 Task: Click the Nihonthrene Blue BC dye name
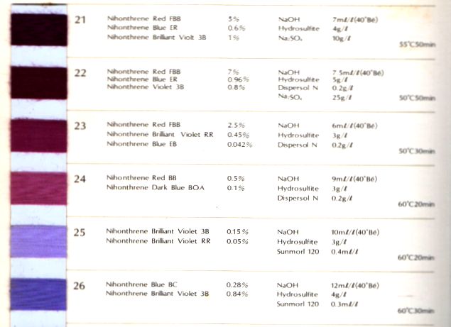click(139, 284)
